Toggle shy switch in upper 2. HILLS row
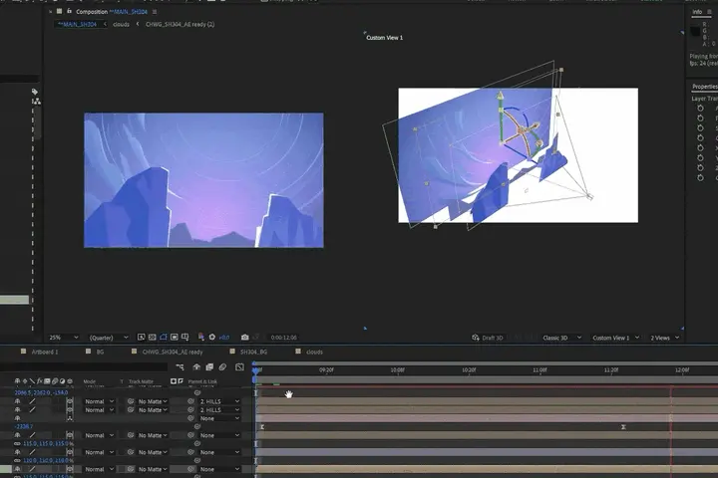The height and width of the screenshot is (478, 718). tap(17, 401)
